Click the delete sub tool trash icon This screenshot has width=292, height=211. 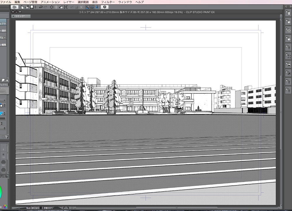click(7, 80)
